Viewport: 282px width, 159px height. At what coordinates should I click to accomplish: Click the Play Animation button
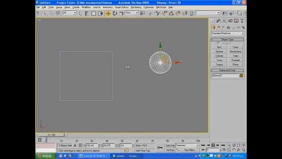pyautogui.click(x=213, y=145)
